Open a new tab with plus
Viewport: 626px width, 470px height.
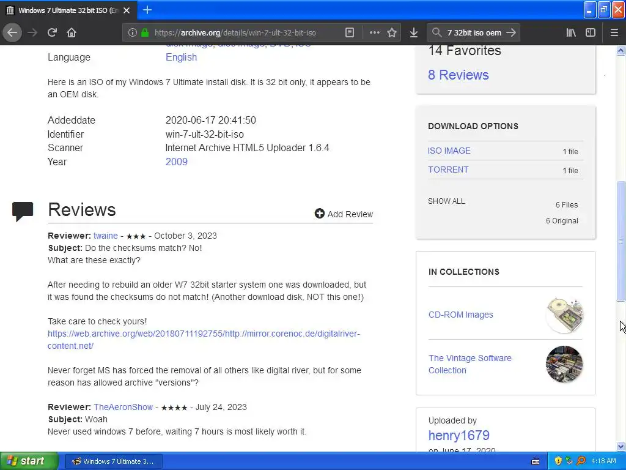(147, 10)
